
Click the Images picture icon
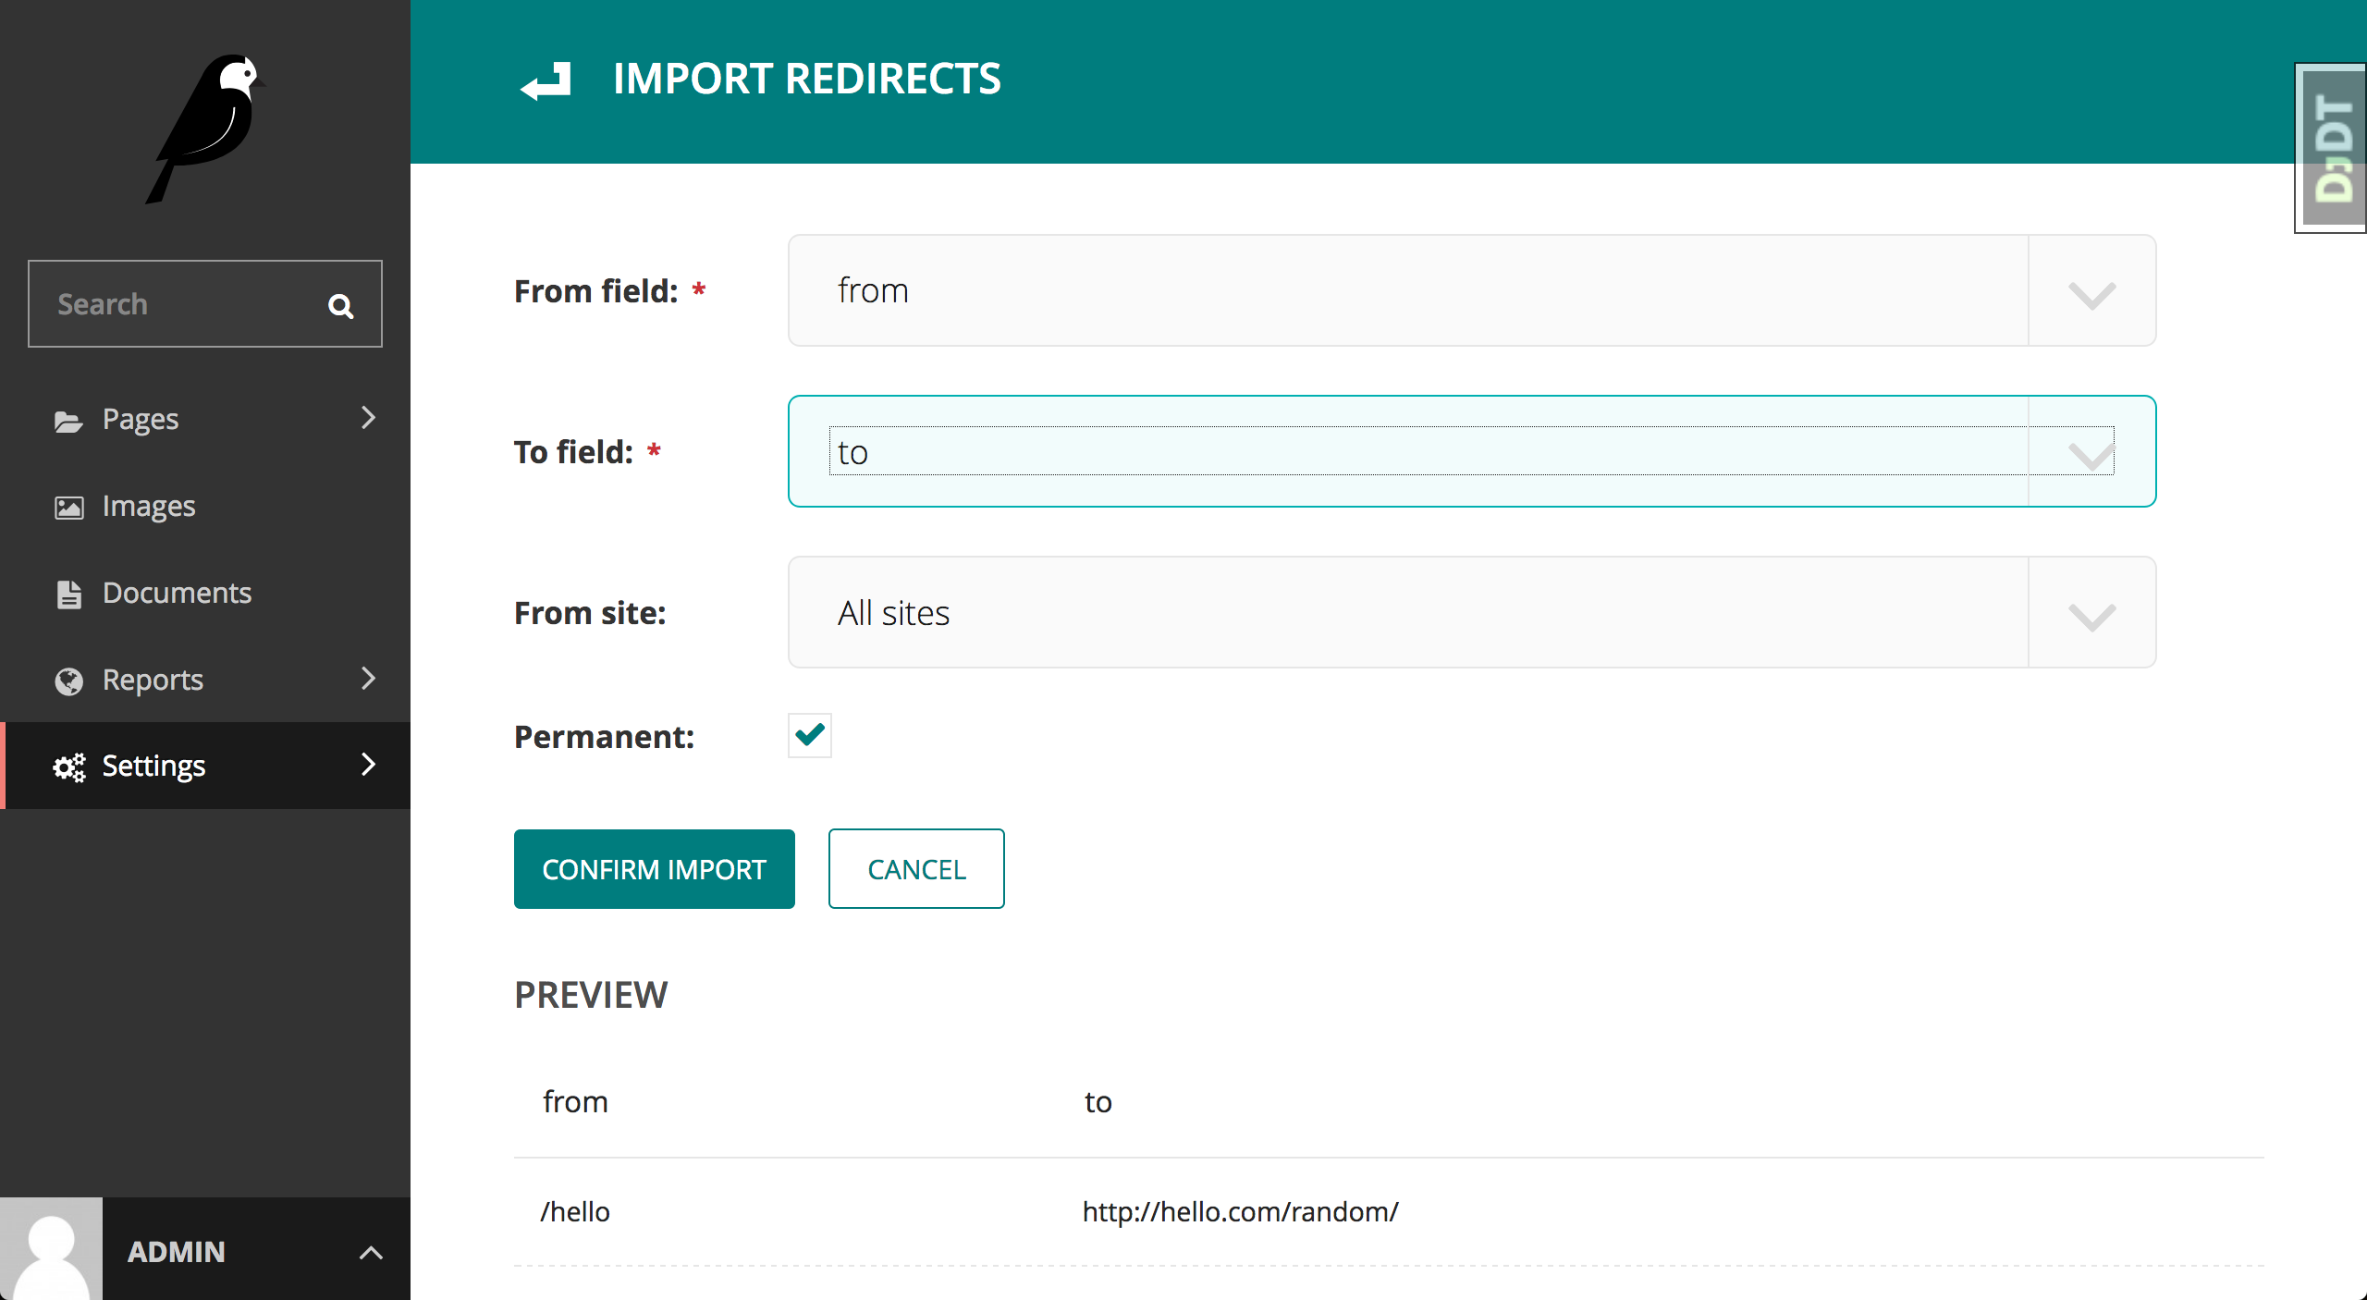point(68,508)
